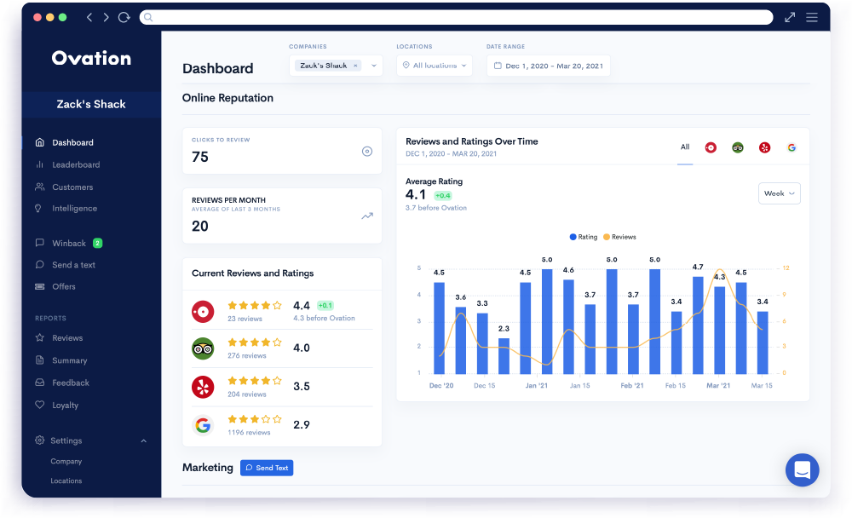Click the fullscreen expand arrows icon
The width and height of the screenshot is (852, 518).
(x=790, y=17)
